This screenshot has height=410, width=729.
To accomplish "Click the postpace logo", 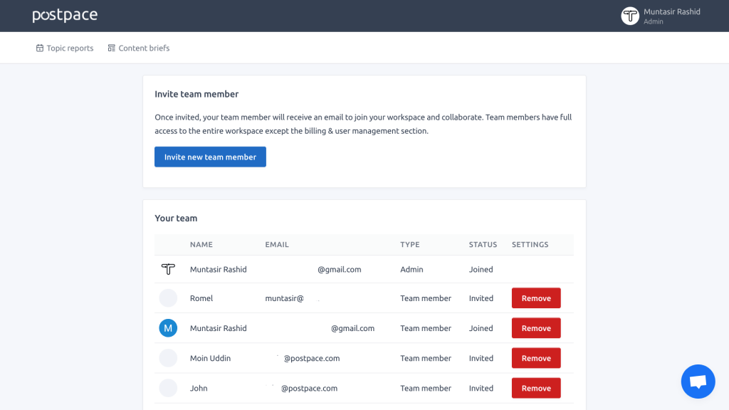I will click(65, 15).
